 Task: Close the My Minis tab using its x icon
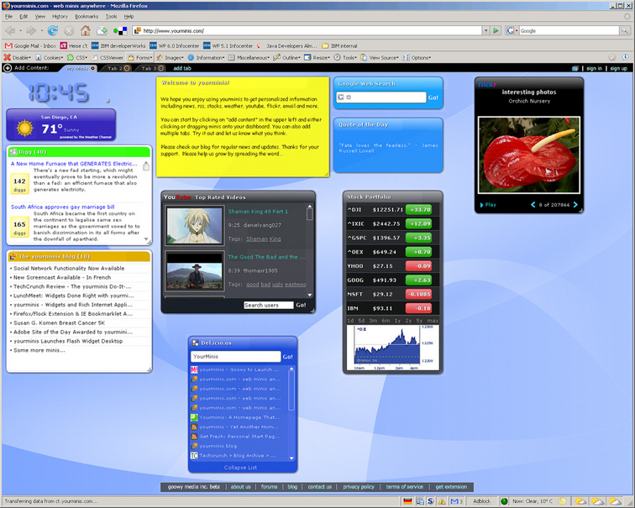[x=92, y=68]
